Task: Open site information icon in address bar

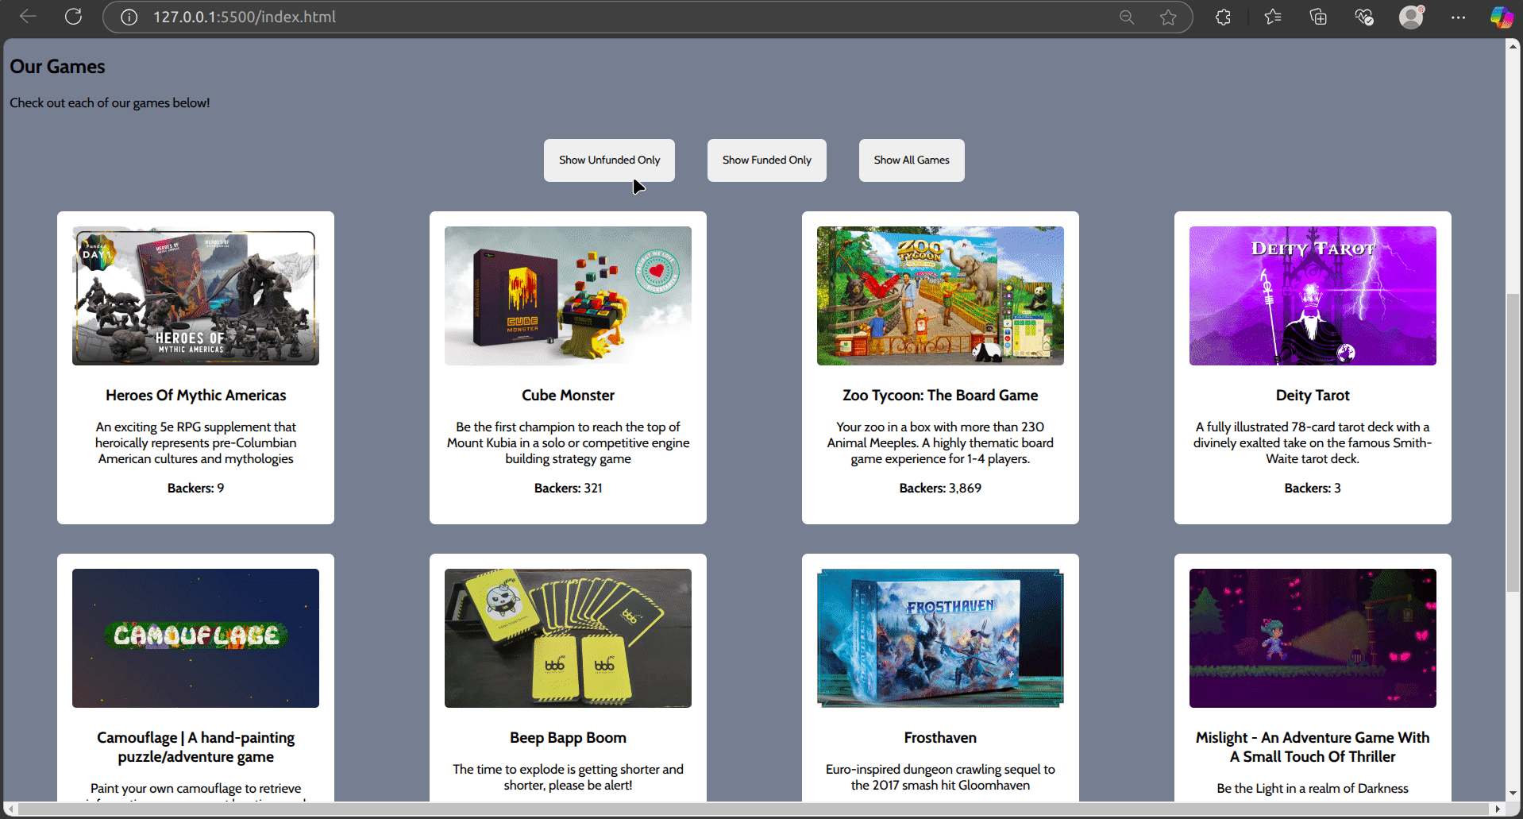Action: click(129, 17)
